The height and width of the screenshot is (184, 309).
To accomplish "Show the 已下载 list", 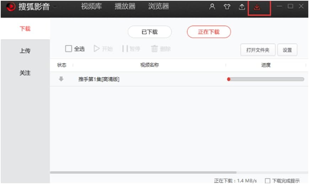I will tap(150, 32).
